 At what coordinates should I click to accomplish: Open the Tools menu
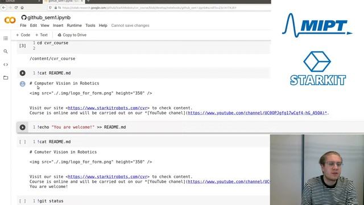click(90, 26)
